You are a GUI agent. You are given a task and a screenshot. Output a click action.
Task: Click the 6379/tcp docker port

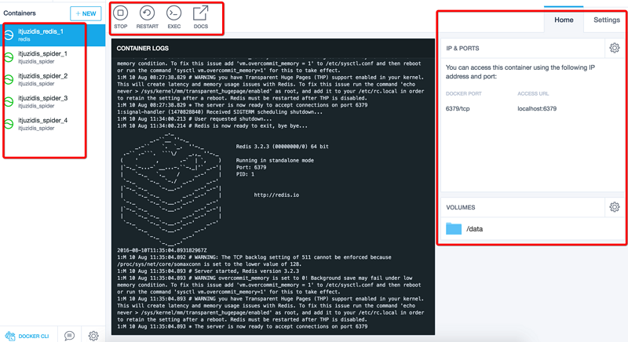click(x=458, y=108)
